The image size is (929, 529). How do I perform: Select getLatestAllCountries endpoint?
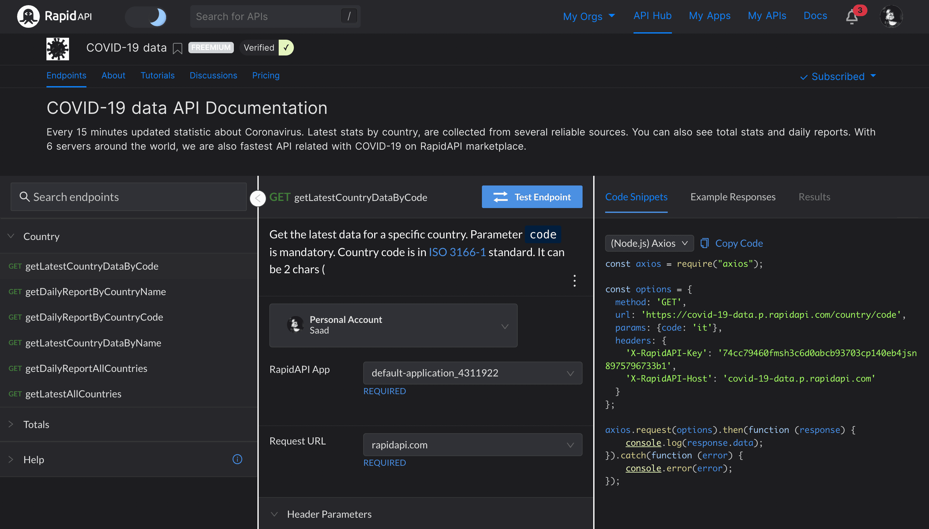[129, 394]
